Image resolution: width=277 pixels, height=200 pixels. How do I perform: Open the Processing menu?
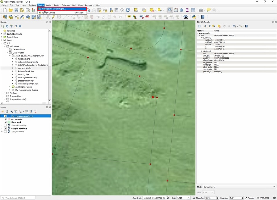[89, 5]
